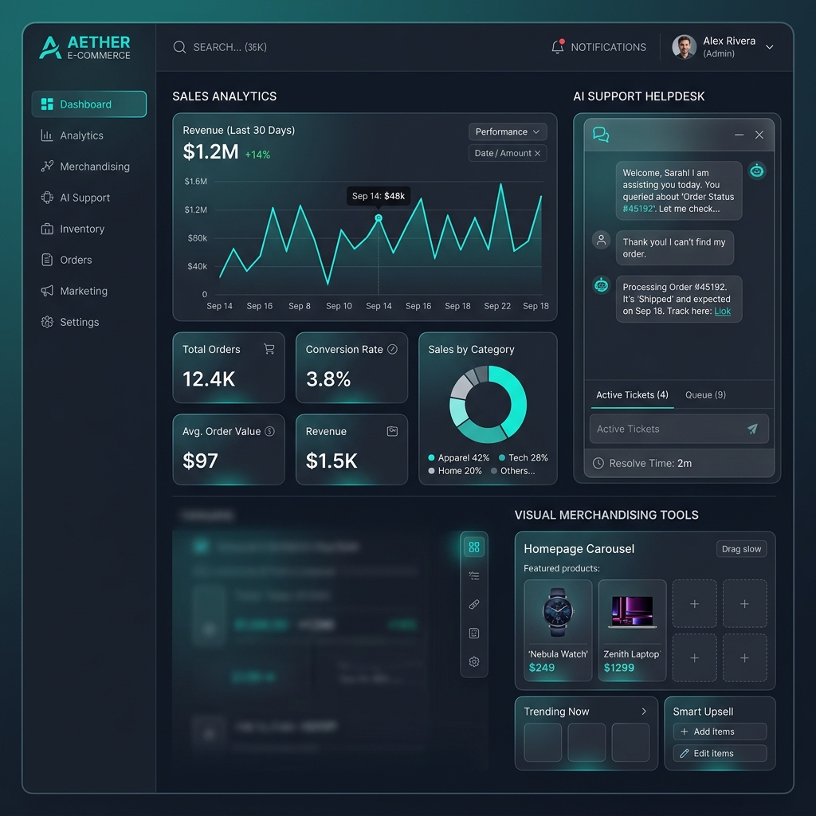Click the chat bubbles helpdesk icon

pos(601,135)
